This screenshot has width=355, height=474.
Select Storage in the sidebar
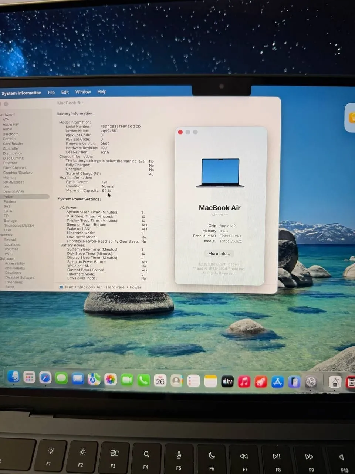click(10, 221)
